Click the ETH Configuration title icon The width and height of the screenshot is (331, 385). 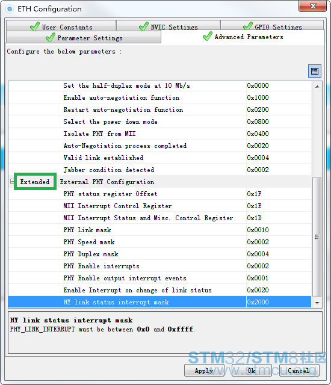point(10,9)
